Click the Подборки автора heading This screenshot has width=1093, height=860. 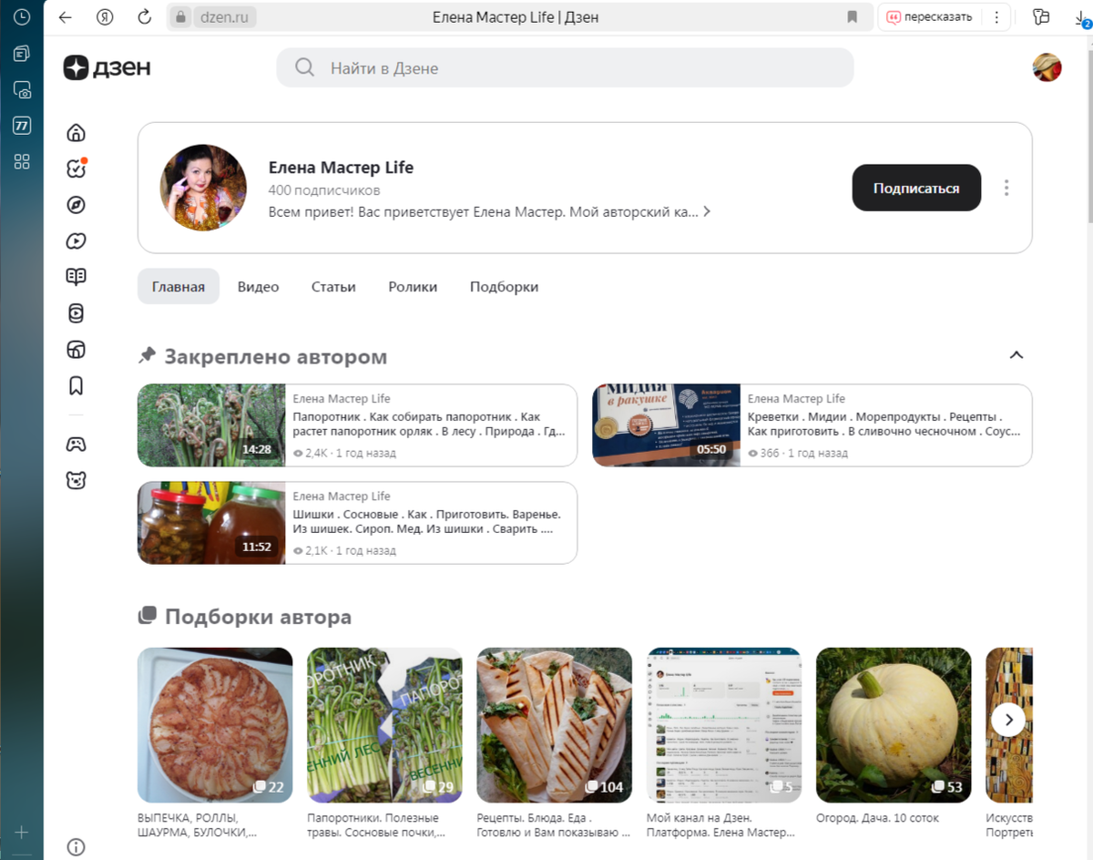(258, 617)
